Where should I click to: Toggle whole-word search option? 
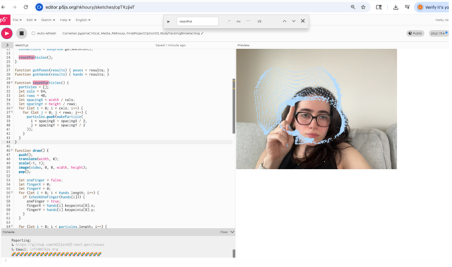[248, 21]
